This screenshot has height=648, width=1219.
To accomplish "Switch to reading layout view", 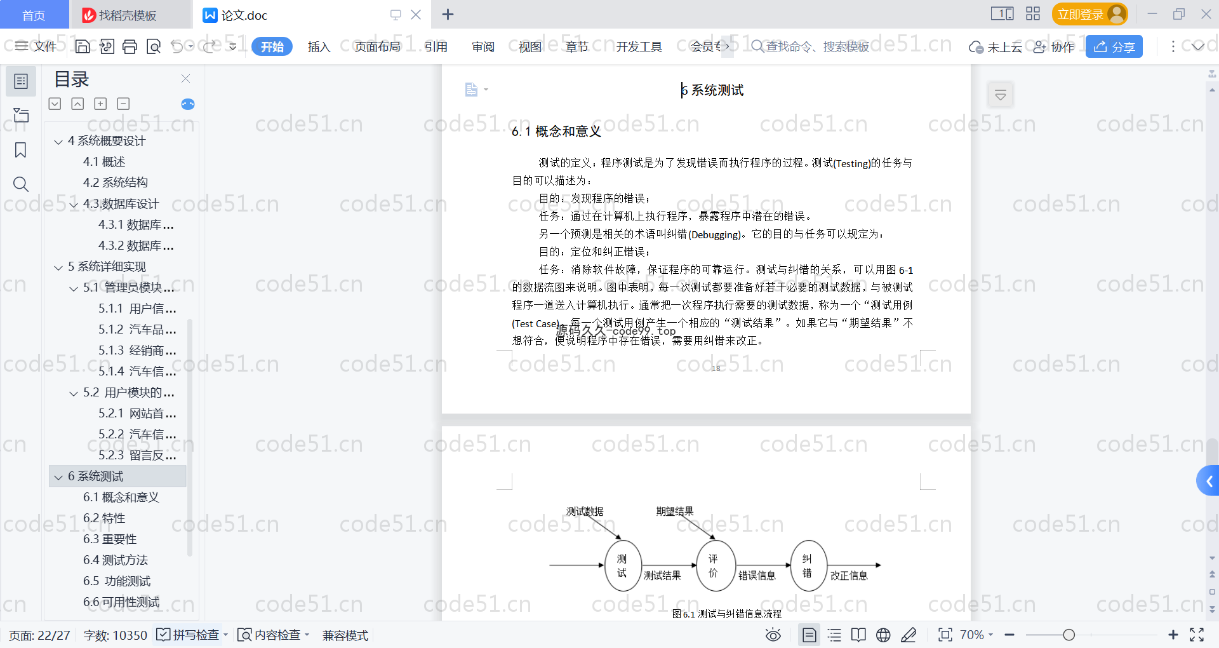I will tap(858, 635).
